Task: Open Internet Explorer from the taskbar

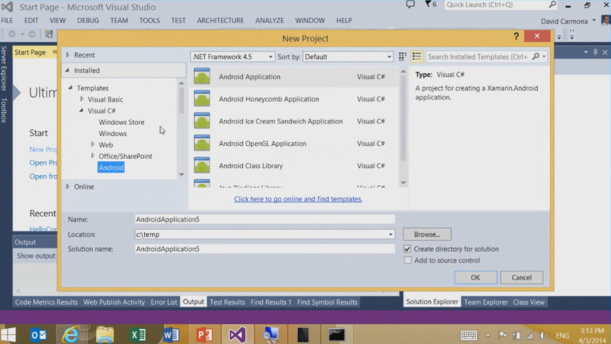Action: tap(71, 334)
